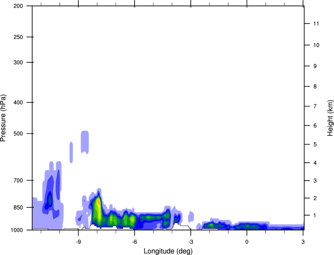The height and width of the screenshot is (255, 334).
Task: Click the "Pressure (hPa)" axis title
Action: 3,118
